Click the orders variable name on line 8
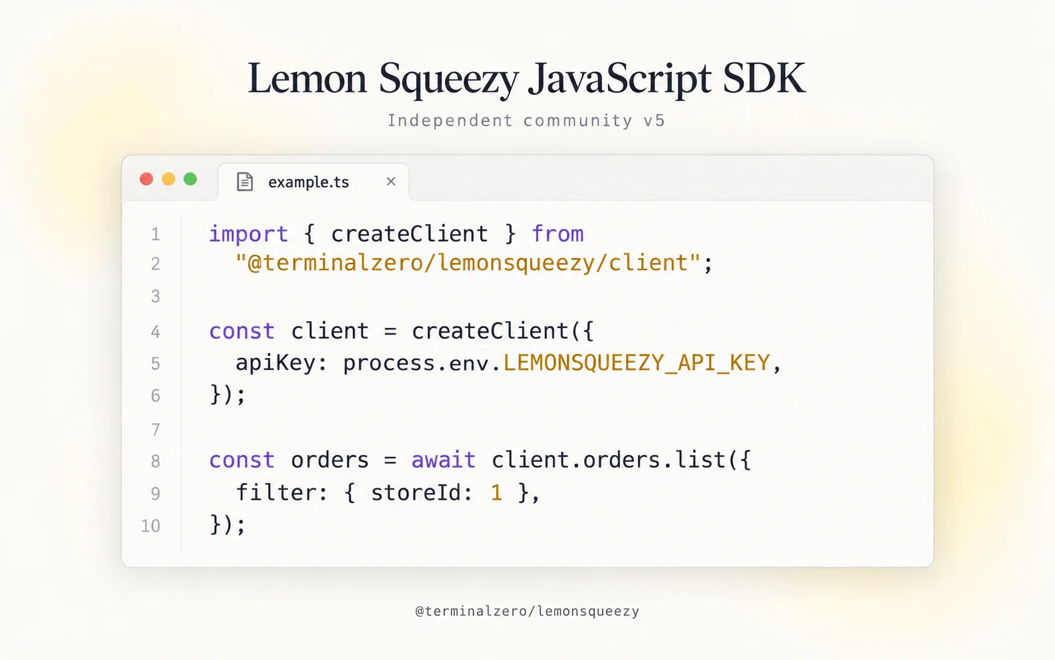 (330, 460)
